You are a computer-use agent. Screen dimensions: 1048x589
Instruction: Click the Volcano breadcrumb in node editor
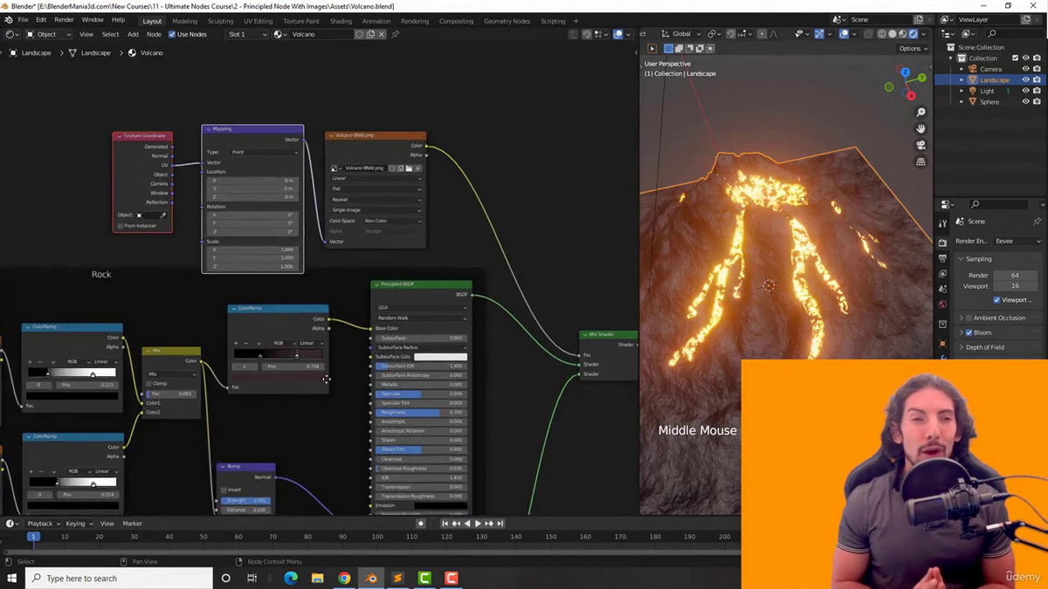click(145, 53)
